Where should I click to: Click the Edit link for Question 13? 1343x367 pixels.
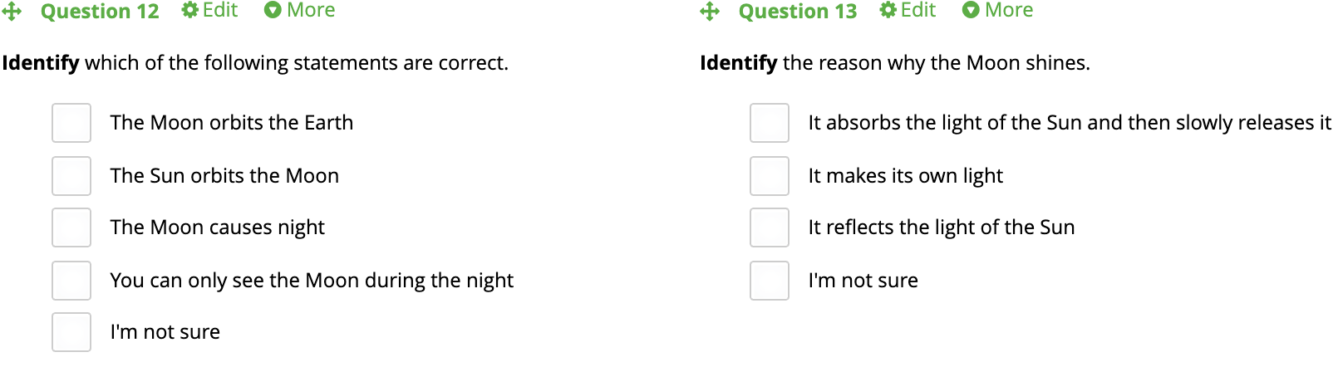(x=918, y=10)
